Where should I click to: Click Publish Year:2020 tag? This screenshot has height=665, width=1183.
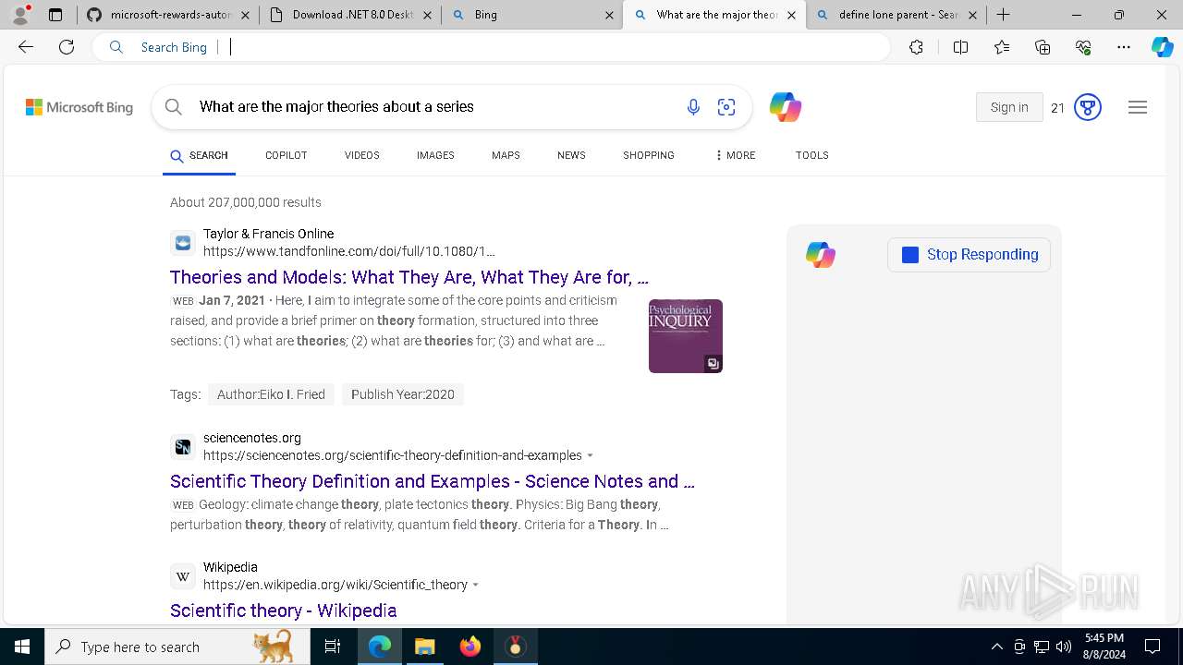(403, 394)
